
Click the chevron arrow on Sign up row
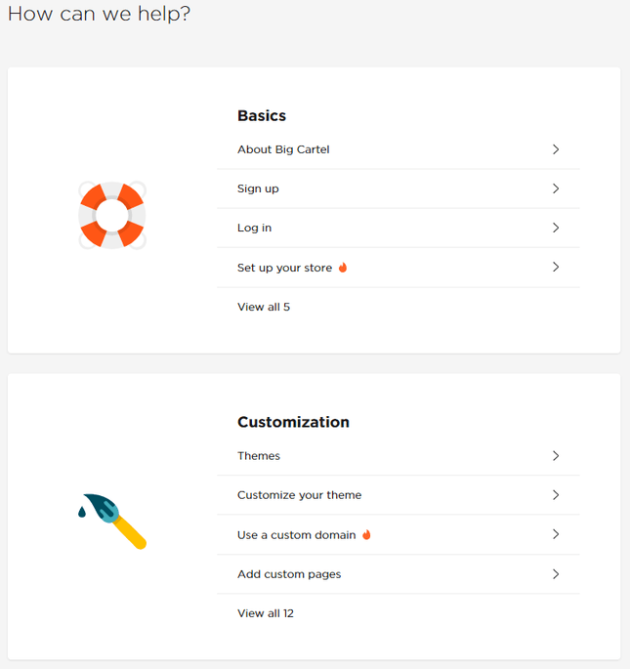(x=556, y=188)
